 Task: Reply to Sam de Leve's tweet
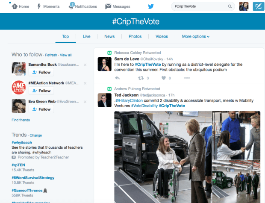pos(117,78)
